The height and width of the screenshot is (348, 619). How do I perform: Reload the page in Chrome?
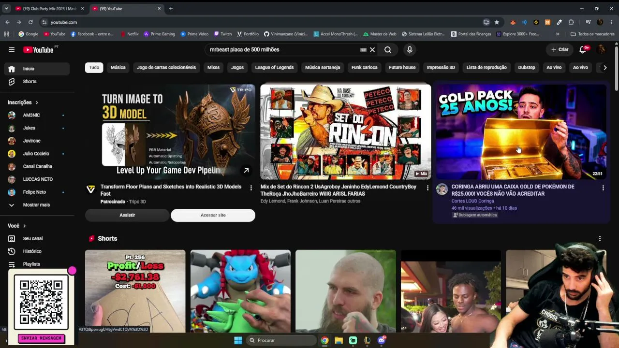point(30,22)
